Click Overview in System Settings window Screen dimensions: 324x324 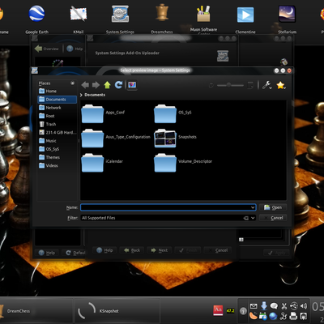click(x=47, y=49)
